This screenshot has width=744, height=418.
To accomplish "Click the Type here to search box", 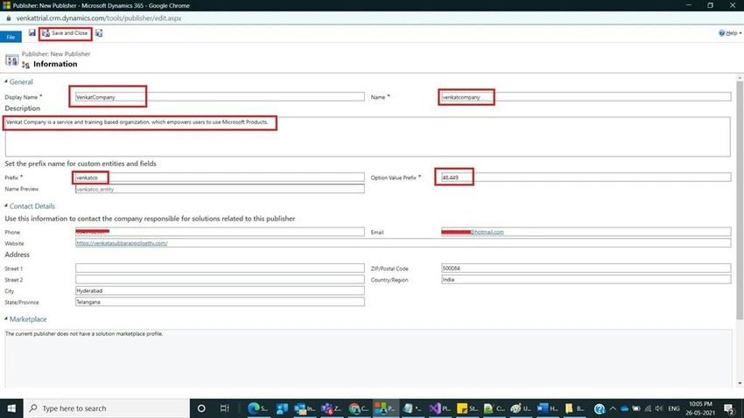I will [106, 408].
